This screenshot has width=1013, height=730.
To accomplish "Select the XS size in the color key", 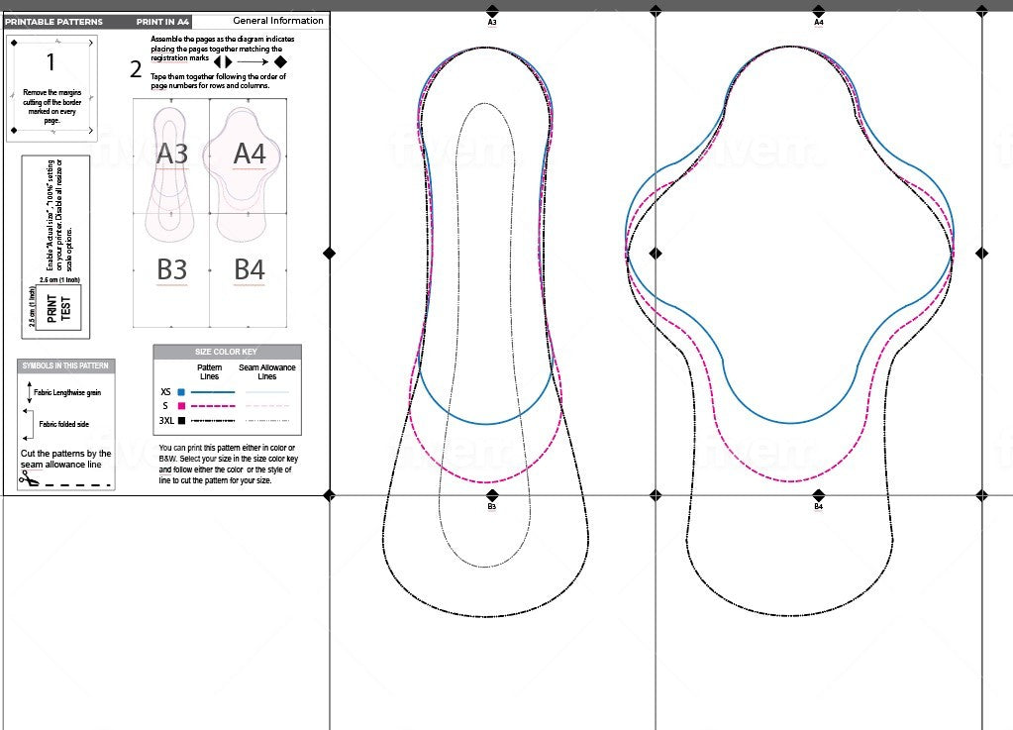I will point(165,392).
